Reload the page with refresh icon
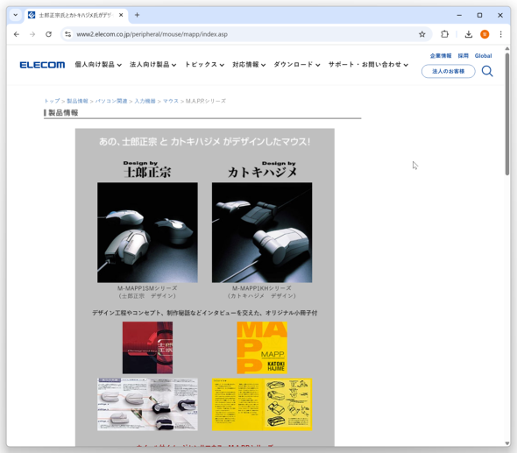Screen dimensions: 517x453 tap(48, 34)
